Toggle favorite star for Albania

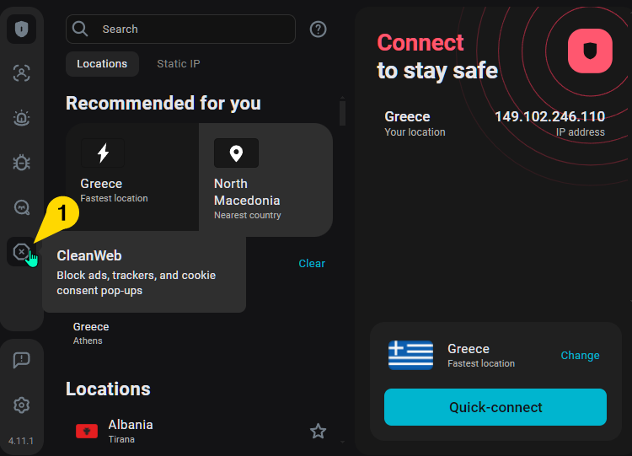coord(318,432)
